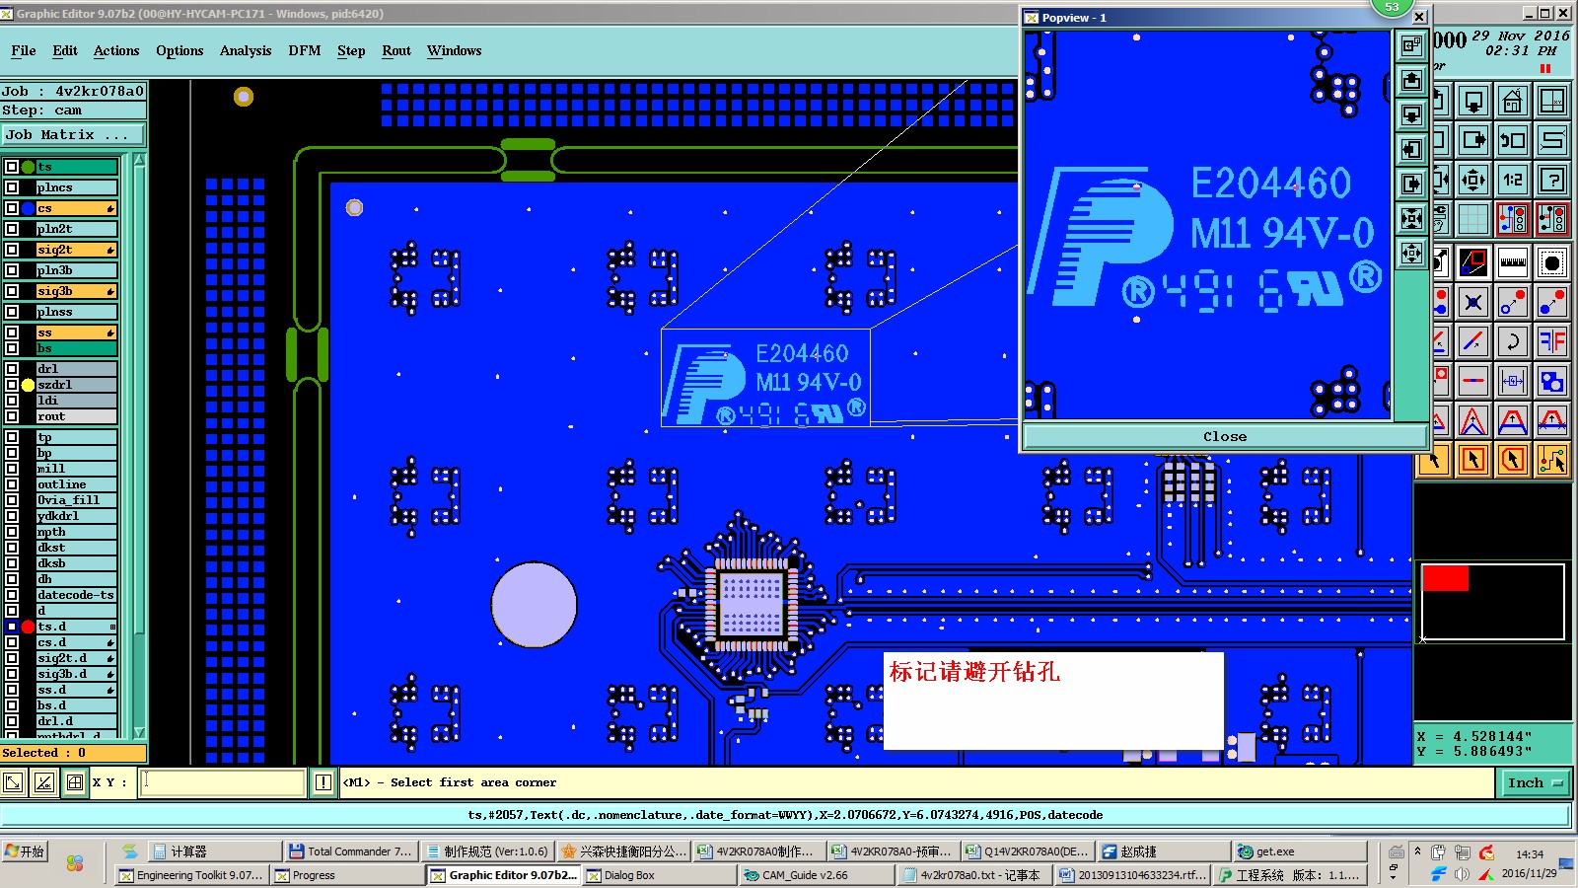Image resolution: width=1578 pixels, height=888 pixels.
Task: Select the red triangle shape tool
Action: pos(1472,421)
